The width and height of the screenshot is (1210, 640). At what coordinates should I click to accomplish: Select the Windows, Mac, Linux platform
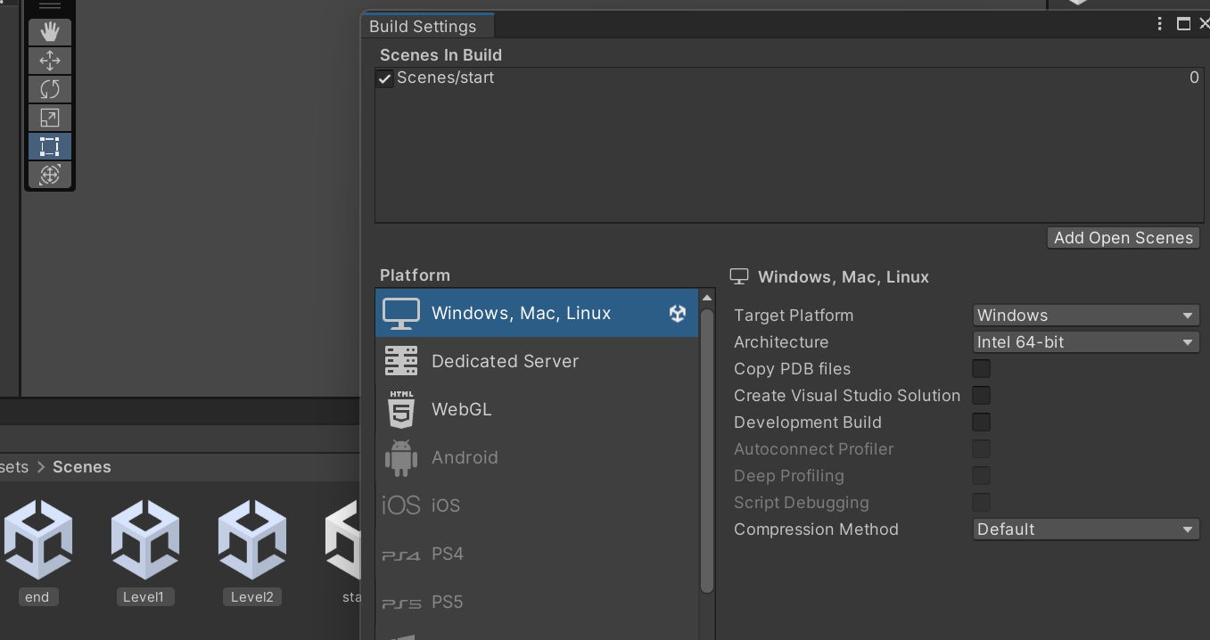(x=537, y=313)
